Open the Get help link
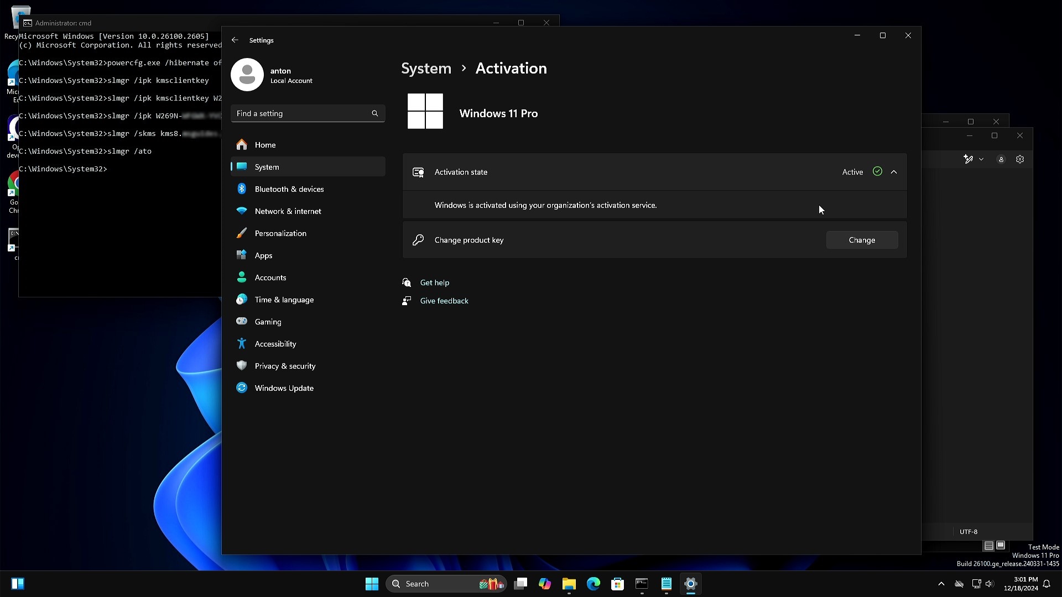This screenshot has height=597, width=1062. tap(434, 282)
